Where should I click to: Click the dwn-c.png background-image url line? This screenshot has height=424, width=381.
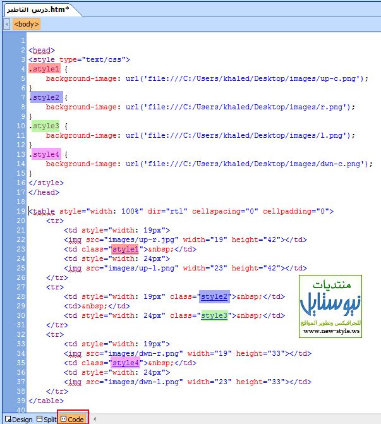pyautogui.click(x=209, y=164)
